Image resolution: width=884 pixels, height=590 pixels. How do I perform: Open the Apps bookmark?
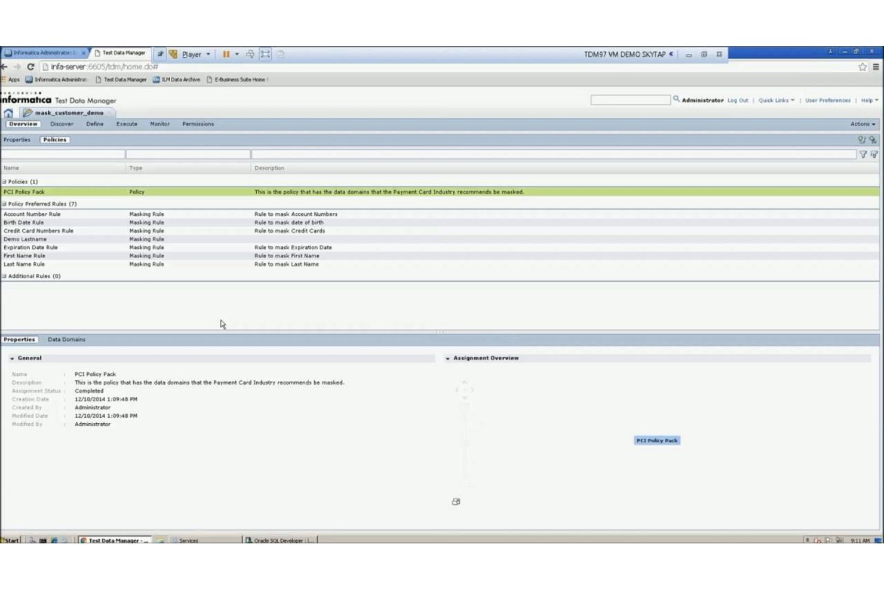click(x=11, y=80)
